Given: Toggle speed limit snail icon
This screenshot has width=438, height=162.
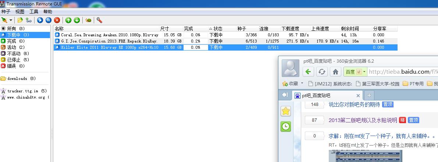Looking at the screenshot, I should (88, 20).
